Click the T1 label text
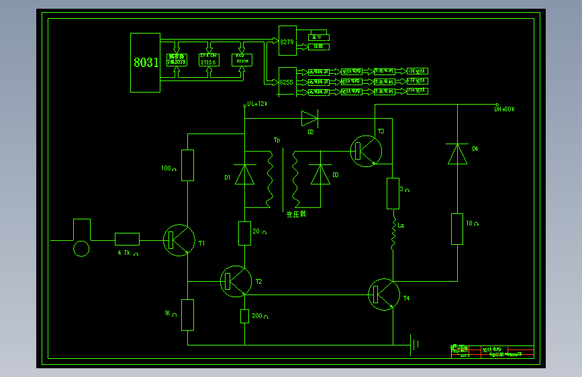582x377 pixels. pyautogui.click(x=201, y=243)
